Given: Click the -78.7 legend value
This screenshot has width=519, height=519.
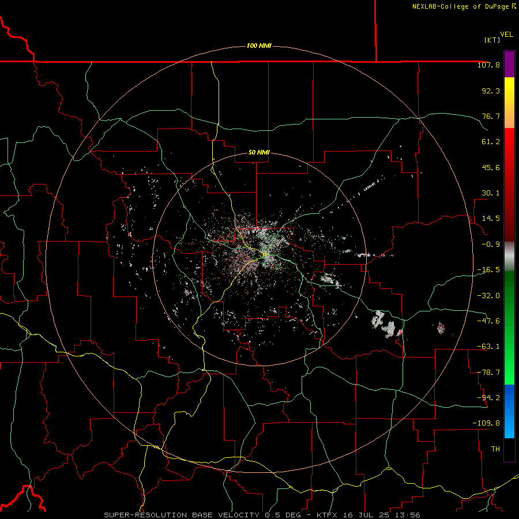Looking at the screenshot, I should coord(488,373).
